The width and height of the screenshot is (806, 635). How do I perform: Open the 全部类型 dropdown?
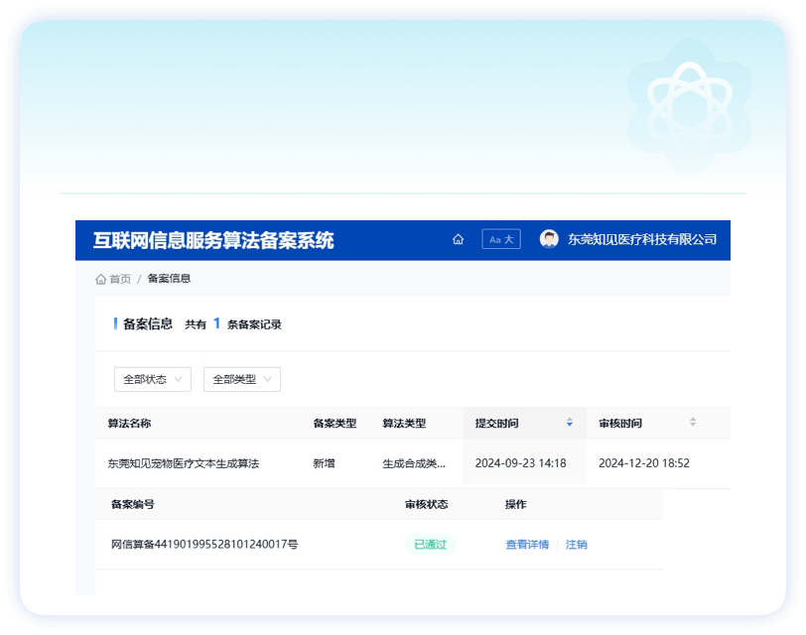242,379
